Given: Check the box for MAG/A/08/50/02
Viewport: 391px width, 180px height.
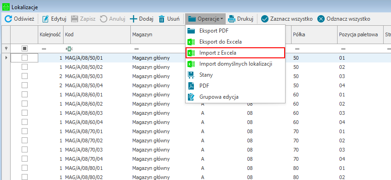Looking at the screenshot, I should pos(24,67).
